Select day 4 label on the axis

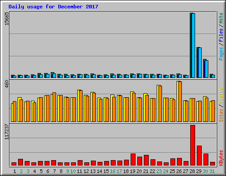click(x=34, y=171)
